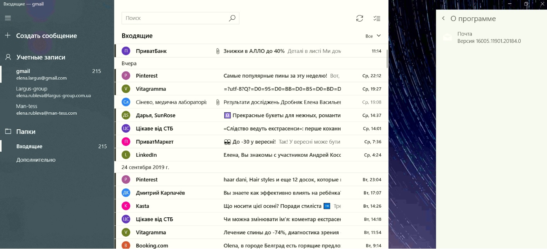Click the ЦС avatar on the Ср, 14:01 email
The width and height of the screenshot is (547, 249).
[126, 129]
